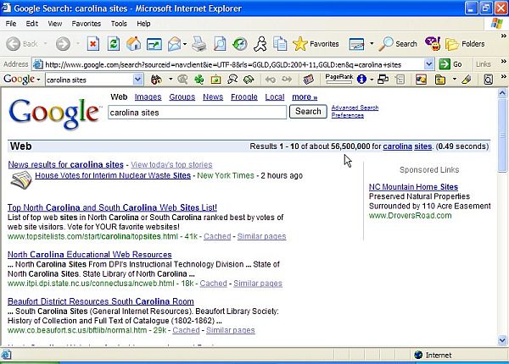Expand Google toolbar search box history dropdown
509x364 pixels.
pos(137,80)
